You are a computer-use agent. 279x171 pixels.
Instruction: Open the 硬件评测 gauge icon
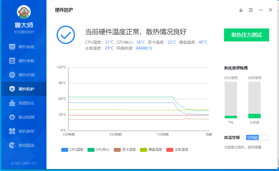point(12,75)
